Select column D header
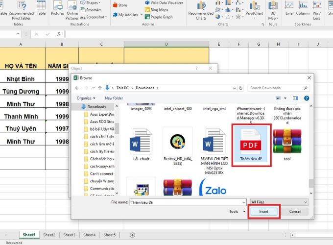The width and height of the screenshot is (333, 245). click(166, 44)
